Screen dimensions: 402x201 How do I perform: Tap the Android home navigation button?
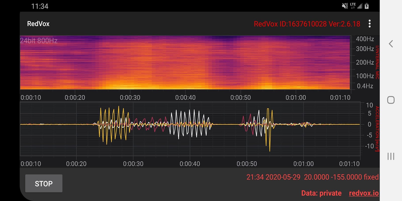tap(391, 100)
